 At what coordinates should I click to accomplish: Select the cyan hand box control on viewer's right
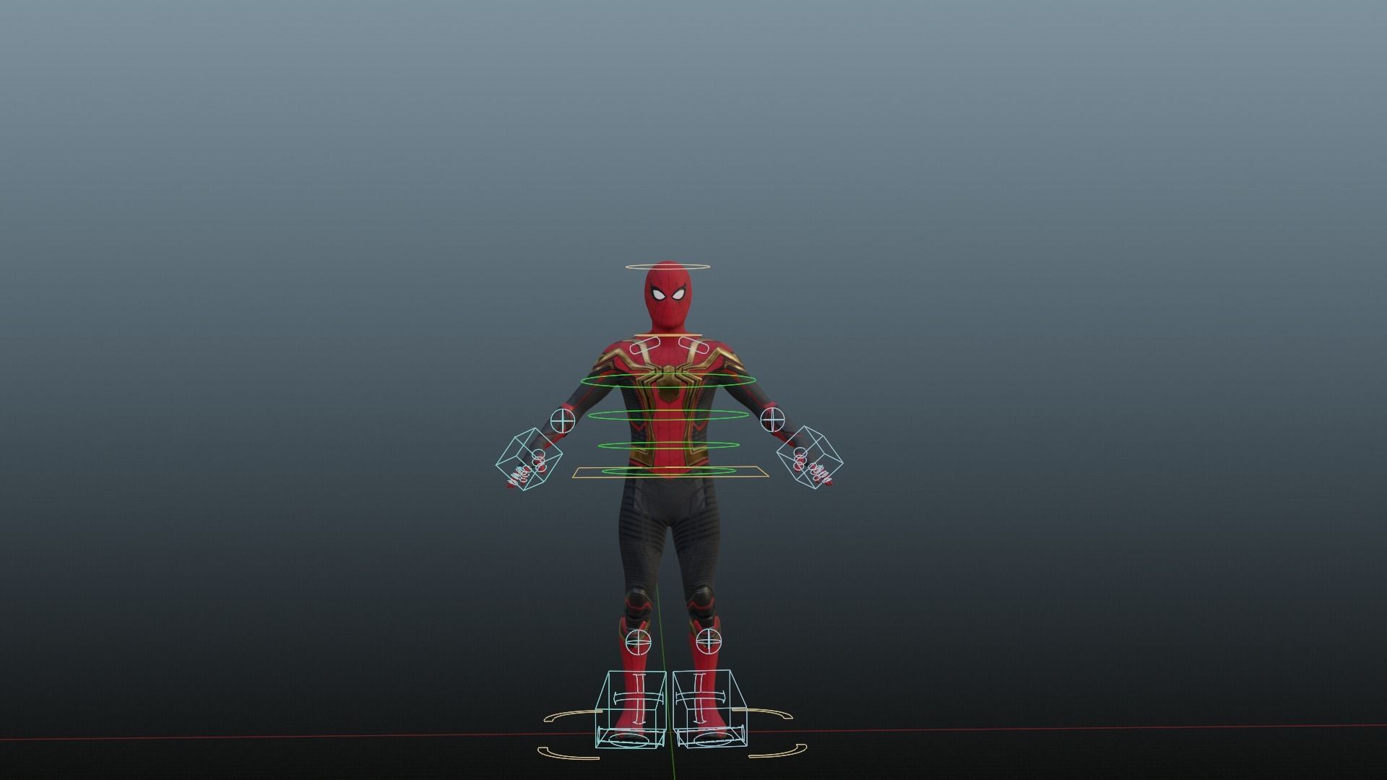[810, 457]
